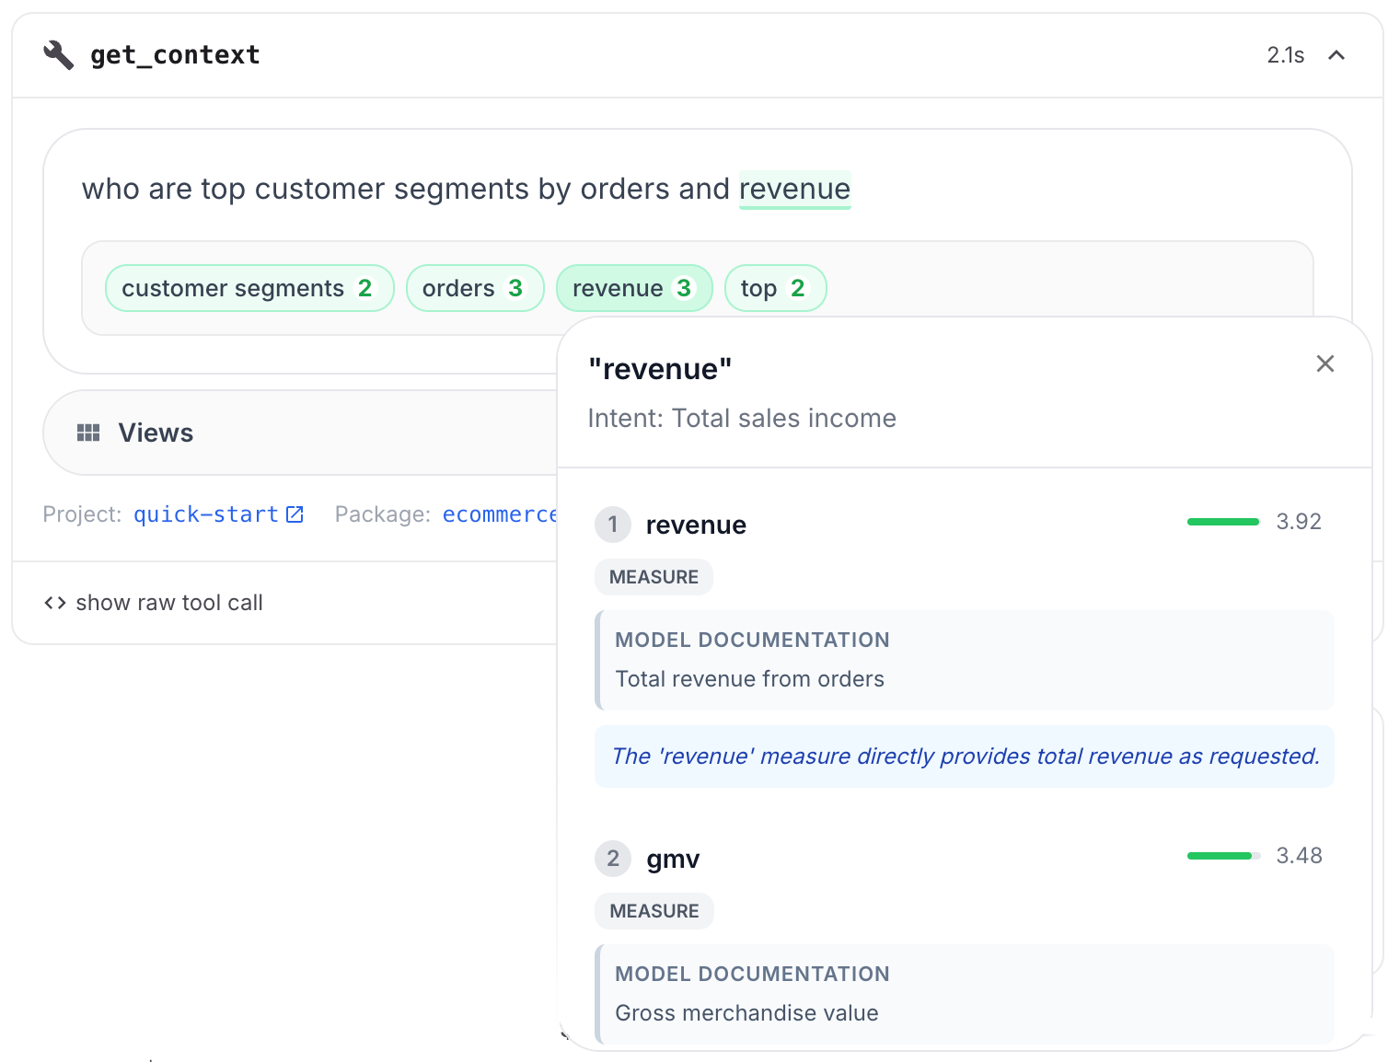Screen dimensions: 1388x1062
Task: Click the rank badge 2 next to gmv
Action: [x=612, y=858]
